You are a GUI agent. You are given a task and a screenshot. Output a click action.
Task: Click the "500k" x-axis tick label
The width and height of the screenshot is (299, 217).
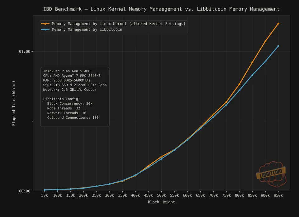(161, 195)
